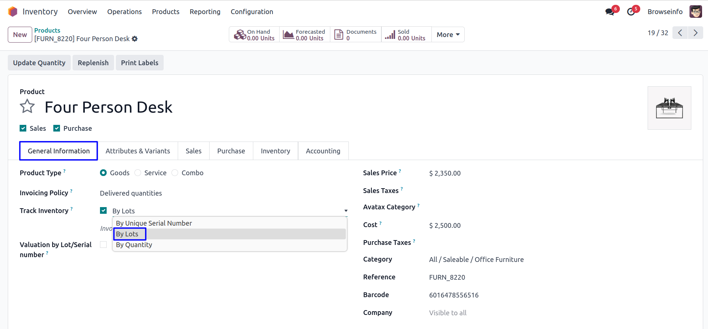Uncheck the Sales checkbox
The width and height of the screenshot is (708, 329).
tap(23, 128)
